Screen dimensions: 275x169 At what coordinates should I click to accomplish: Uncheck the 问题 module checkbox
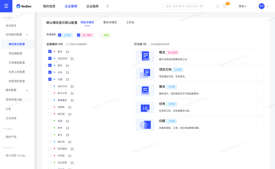(x=50, y=79)
